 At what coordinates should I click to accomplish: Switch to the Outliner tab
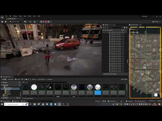pyautogui.click(x=106, y=25)
